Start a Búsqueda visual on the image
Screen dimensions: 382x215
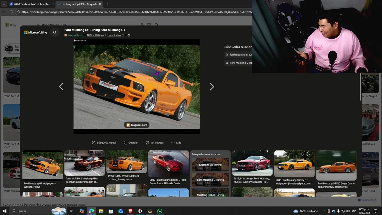tap(104, 143)
